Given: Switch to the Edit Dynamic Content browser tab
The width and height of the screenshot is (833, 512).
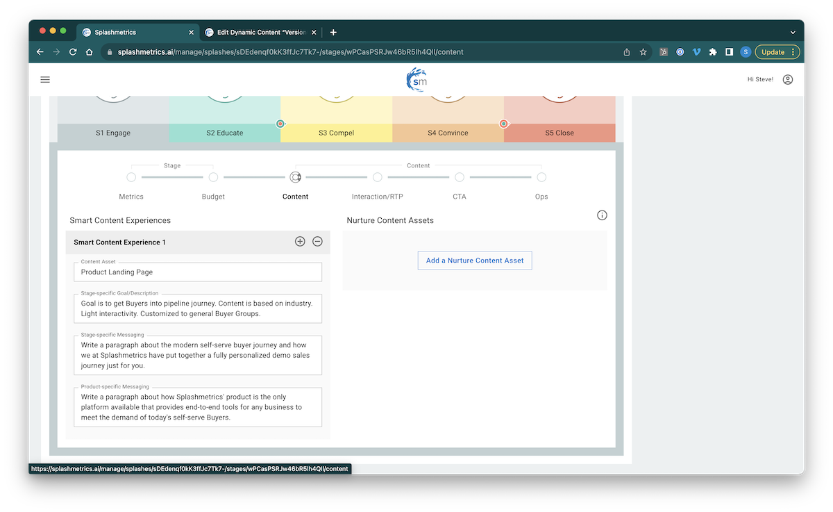Looking at the screenshot, I should pos(260,32).
